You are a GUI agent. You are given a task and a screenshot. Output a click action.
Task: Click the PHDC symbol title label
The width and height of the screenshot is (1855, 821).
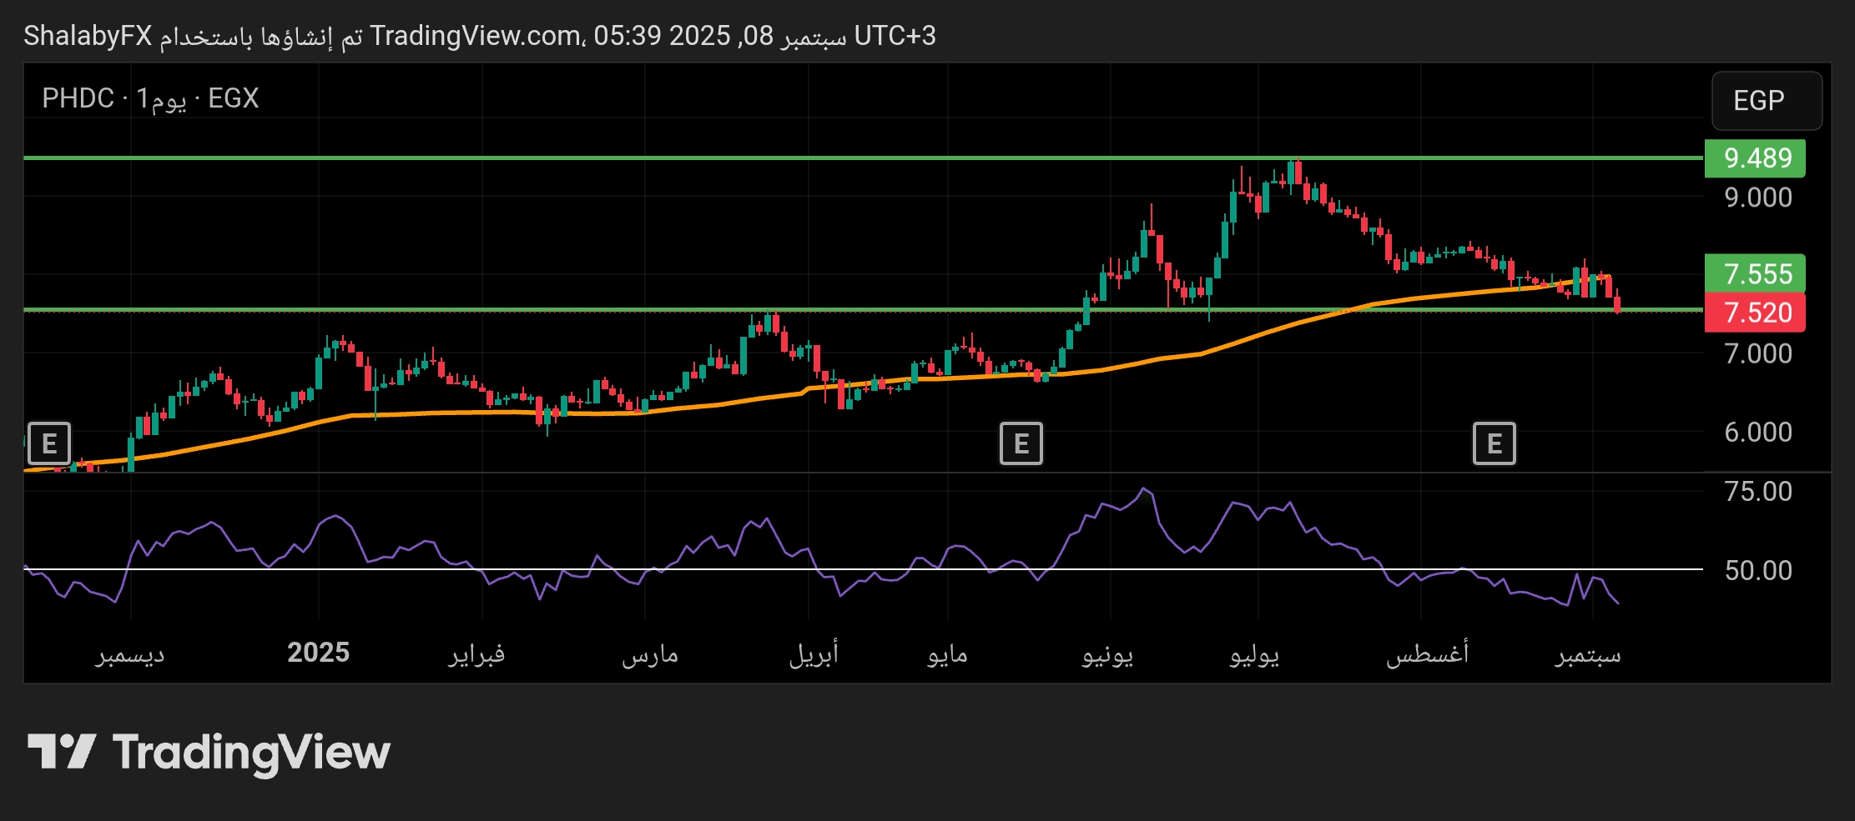tap(78, 98)
